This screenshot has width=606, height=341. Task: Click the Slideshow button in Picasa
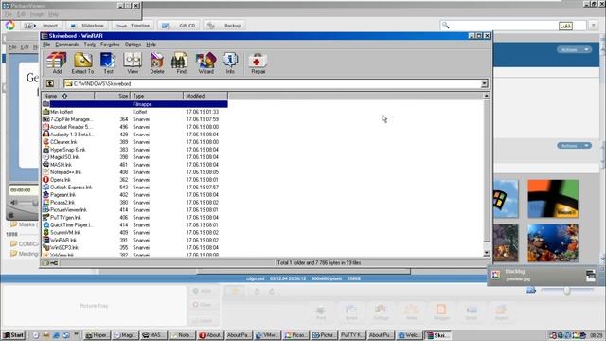click(87, 26)
